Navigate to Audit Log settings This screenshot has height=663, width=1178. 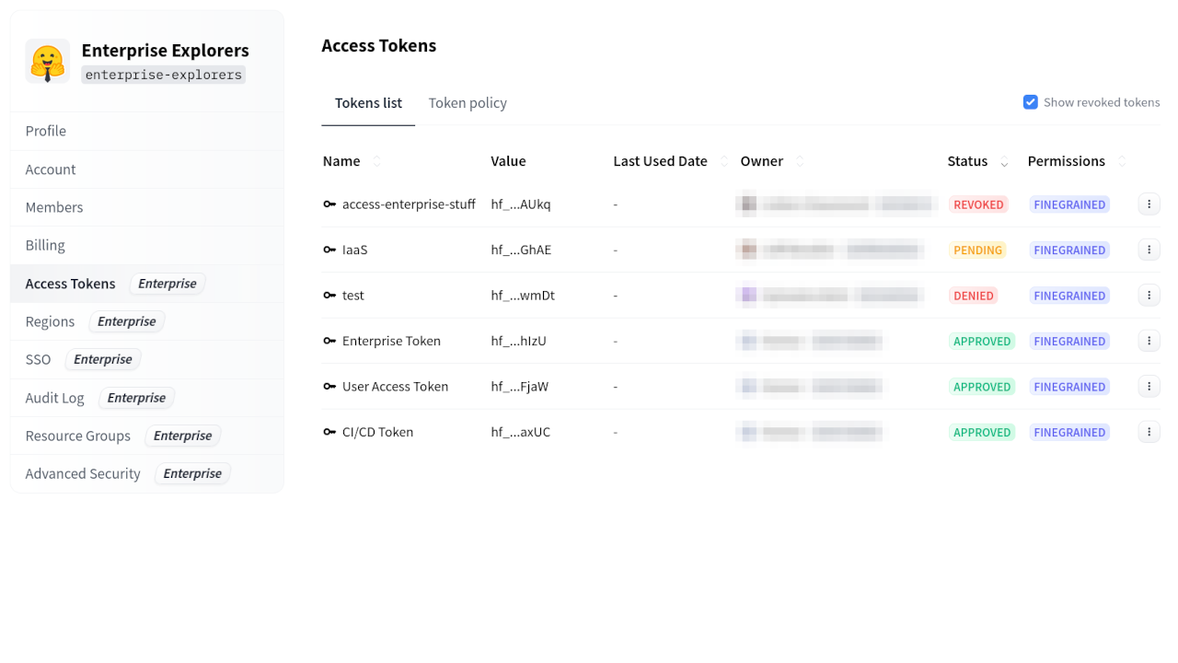click(x=55, y=397)
